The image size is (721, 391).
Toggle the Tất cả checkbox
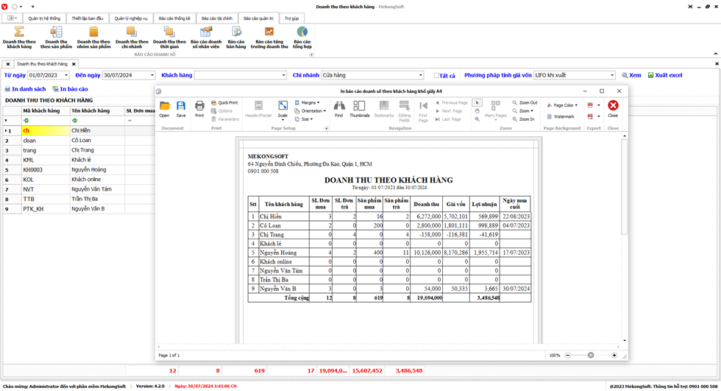coord(437,76)
